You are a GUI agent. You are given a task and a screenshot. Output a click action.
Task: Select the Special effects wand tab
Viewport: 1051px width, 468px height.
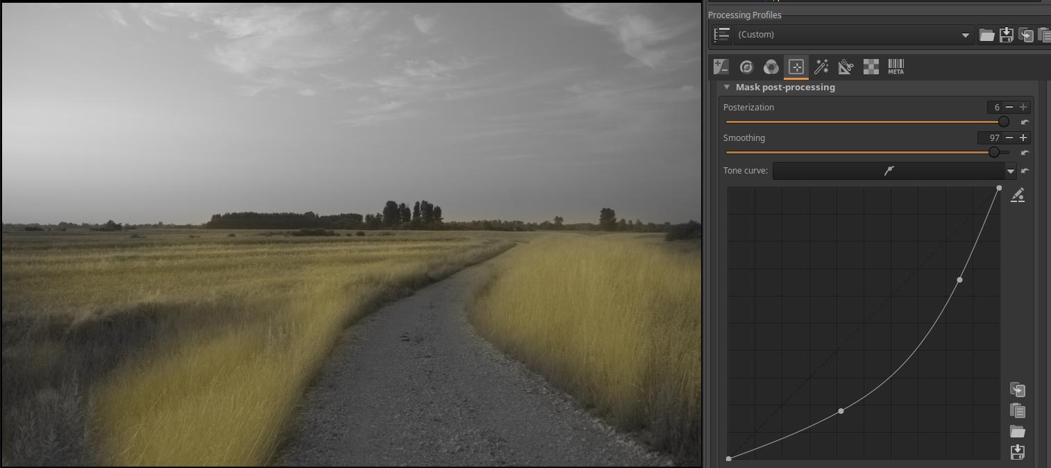click(x=821, y=67)
